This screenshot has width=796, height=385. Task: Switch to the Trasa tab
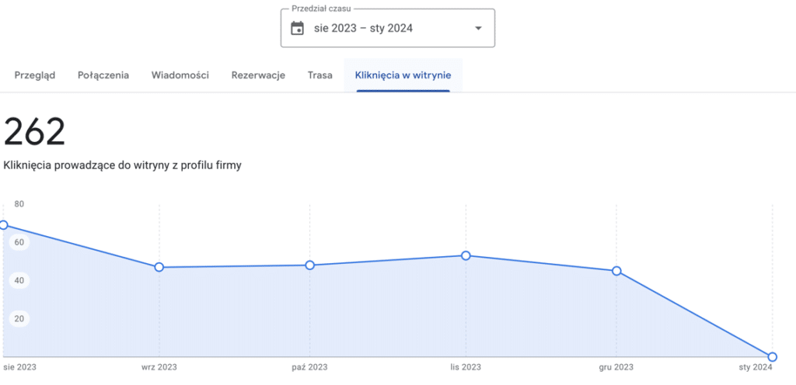(319, 75)
